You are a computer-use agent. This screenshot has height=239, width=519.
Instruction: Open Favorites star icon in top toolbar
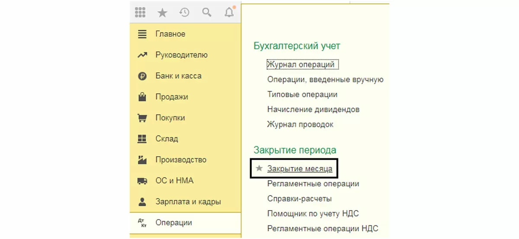point(162,13)
